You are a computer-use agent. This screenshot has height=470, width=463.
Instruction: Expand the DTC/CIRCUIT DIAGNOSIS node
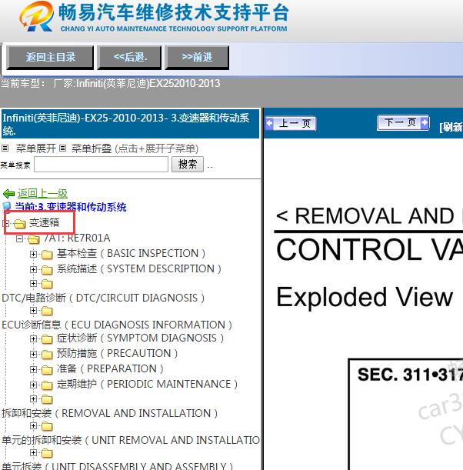33,283
